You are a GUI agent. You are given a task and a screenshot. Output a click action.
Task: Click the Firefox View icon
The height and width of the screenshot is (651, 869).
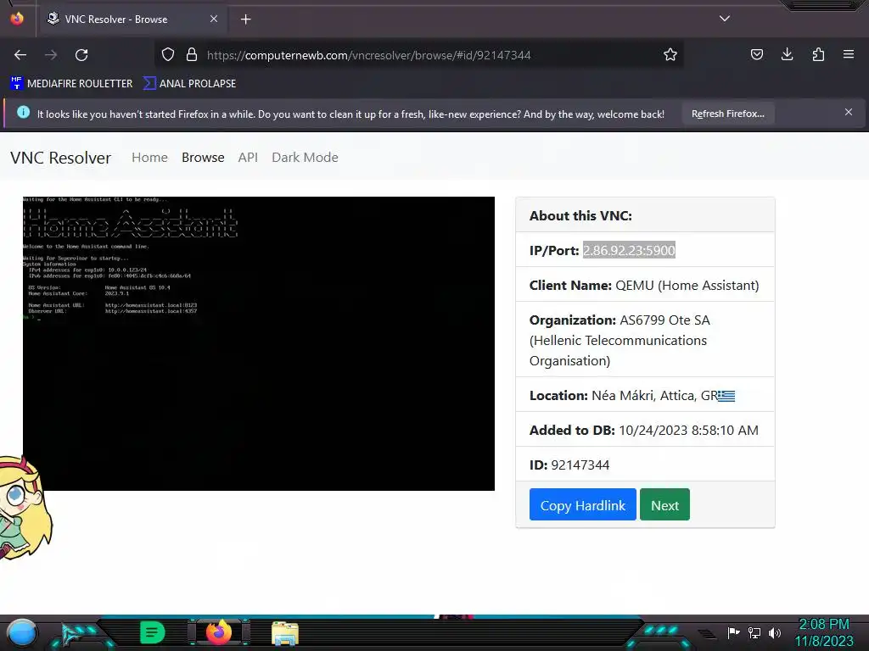tap(17, 19)
